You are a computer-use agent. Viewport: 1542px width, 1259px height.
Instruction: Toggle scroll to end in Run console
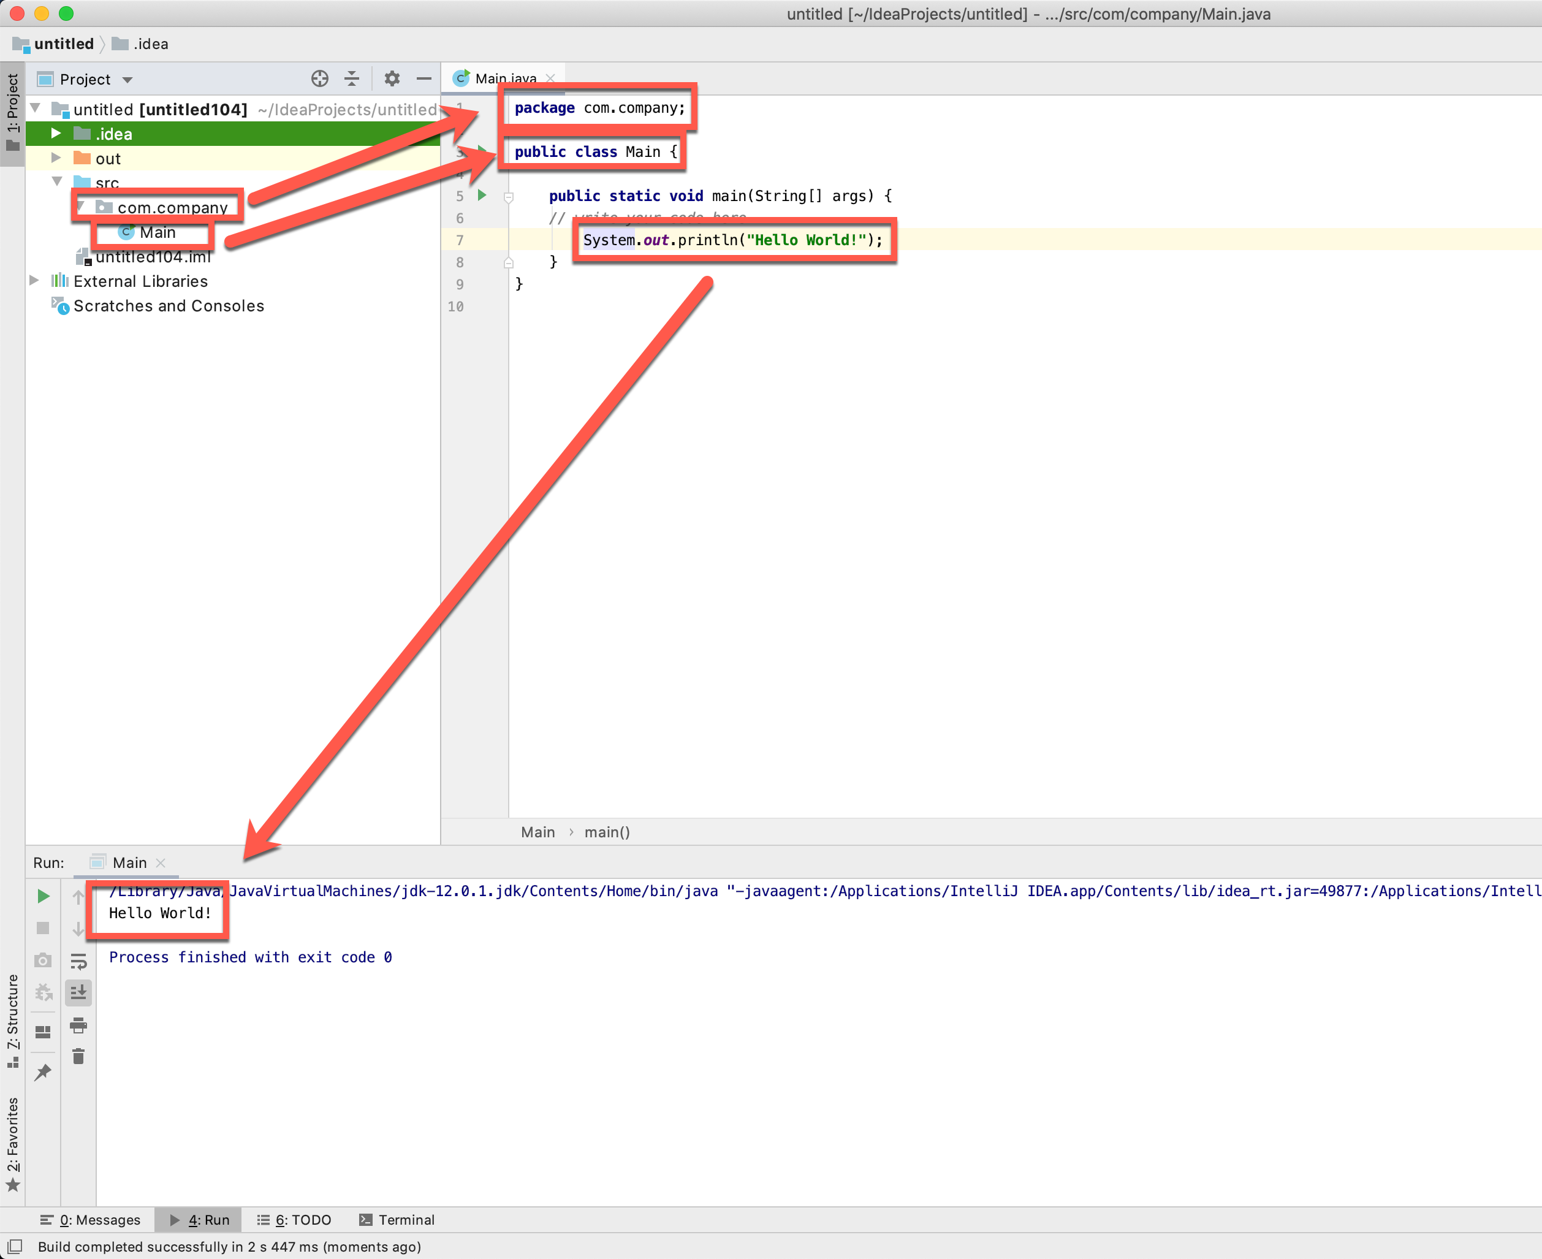(x=78, y=992)
